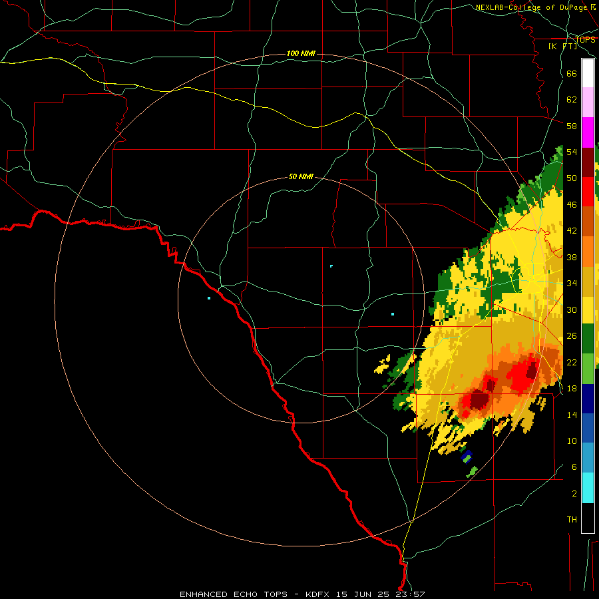
Task: Click the TH legend label
Action: coord(572,519)
